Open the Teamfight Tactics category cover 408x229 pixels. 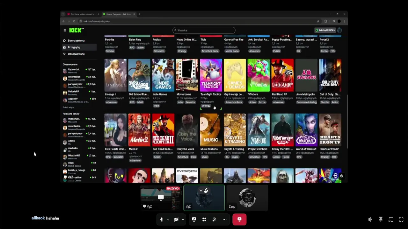211,75
